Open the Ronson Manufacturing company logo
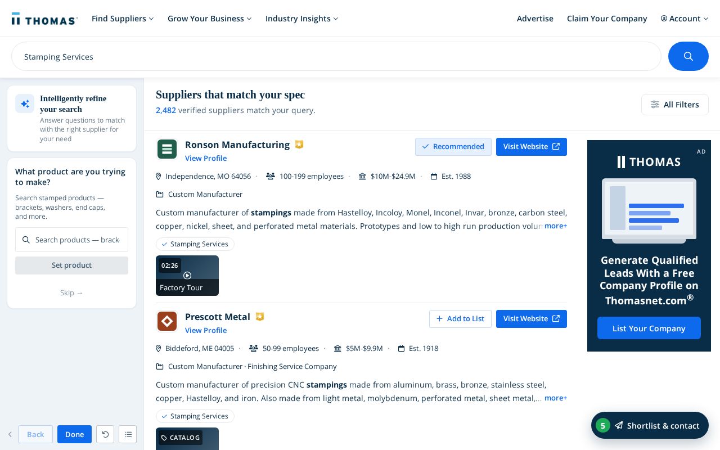Viewport: 720px width, 450px height. point(167,150)
